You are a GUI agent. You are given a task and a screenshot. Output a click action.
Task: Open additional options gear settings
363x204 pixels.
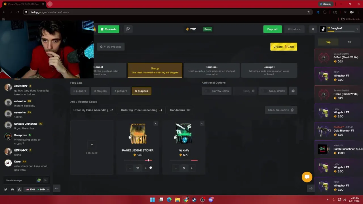point(293,91)
